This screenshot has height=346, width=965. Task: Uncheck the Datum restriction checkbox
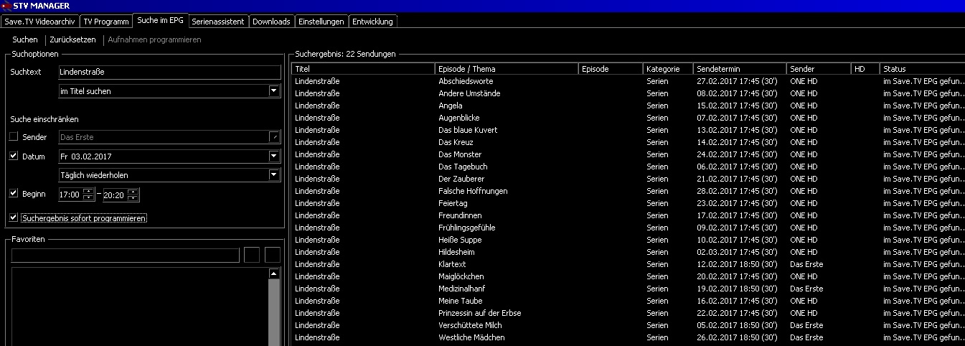[x=14, y=156]
